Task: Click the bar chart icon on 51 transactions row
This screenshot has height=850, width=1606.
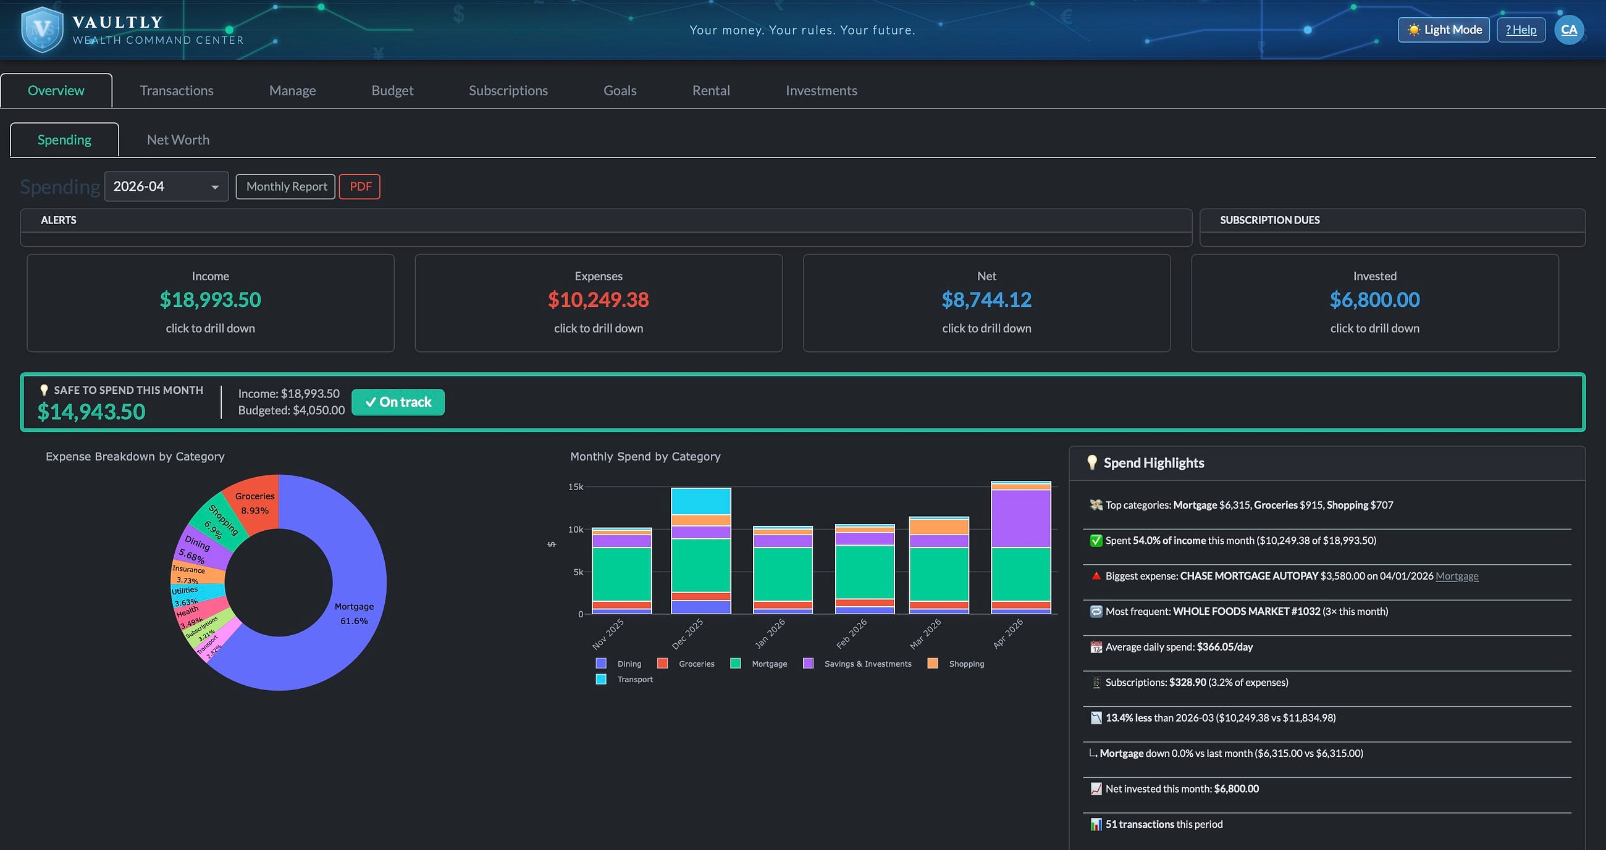Action: (1095, 825)
